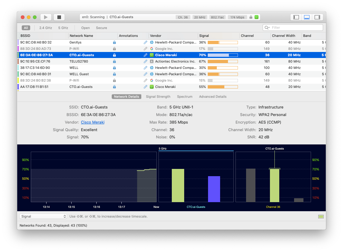Click the 802.11ac status badge
This screenshot has height=252, width=343.
click(217, 17)
